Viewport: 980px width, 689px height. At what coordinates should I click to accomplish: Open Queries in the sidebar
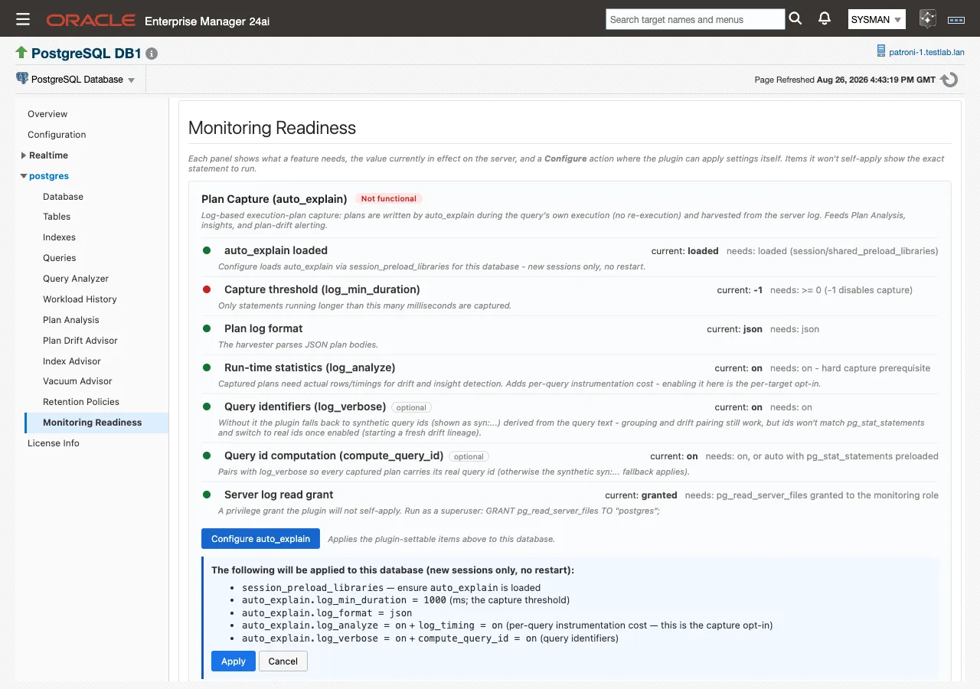(x=60, y=258)
